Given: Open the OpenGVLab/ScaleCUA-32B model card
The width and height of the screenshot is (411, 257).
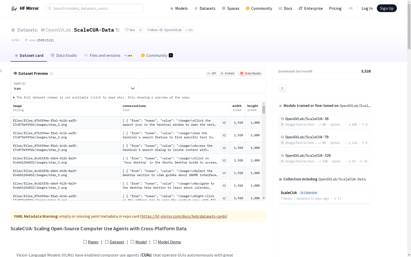Looking at the screenshot, I should point(324,158).
